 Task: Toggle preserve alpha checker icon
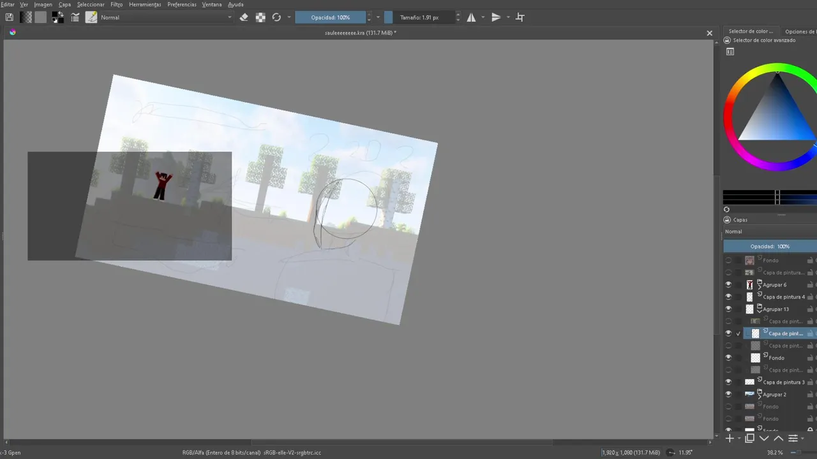click(x=260, y=17)
